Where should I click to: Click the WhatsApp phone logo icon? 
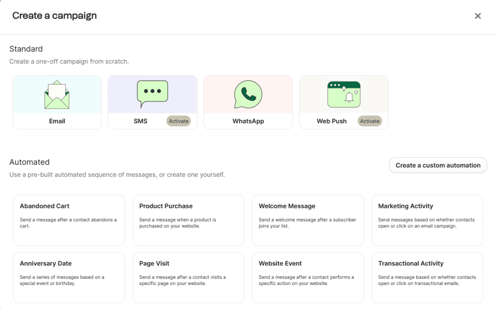tap(248, 94)
